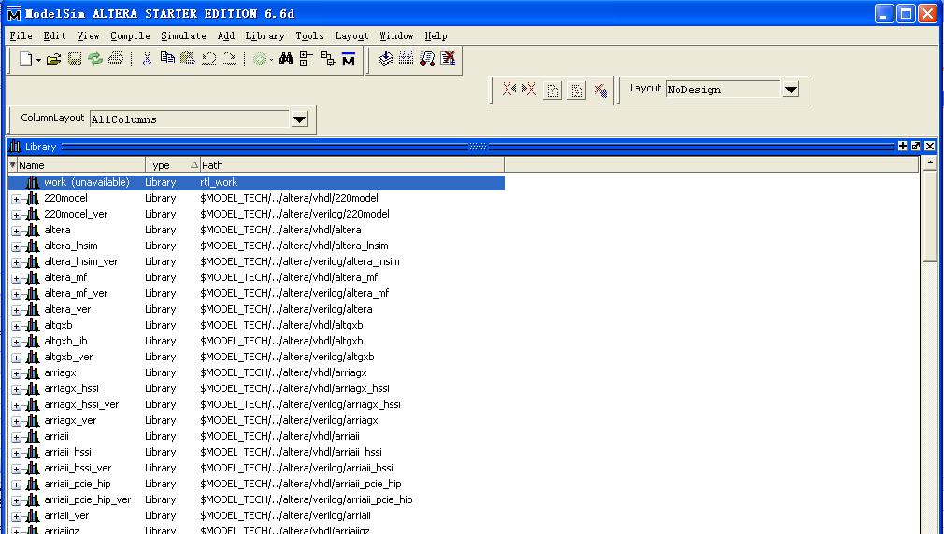Viewport: 944px width, 534px height.
Task: Open the New file dropdown arrow
Action: tap(38, 60)
